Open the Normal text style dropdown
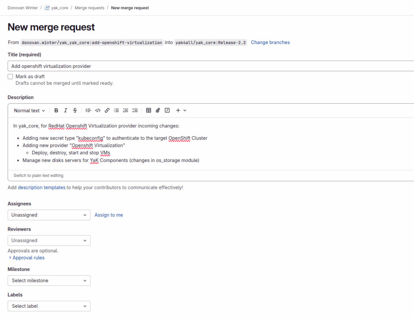 coord(29,111)
